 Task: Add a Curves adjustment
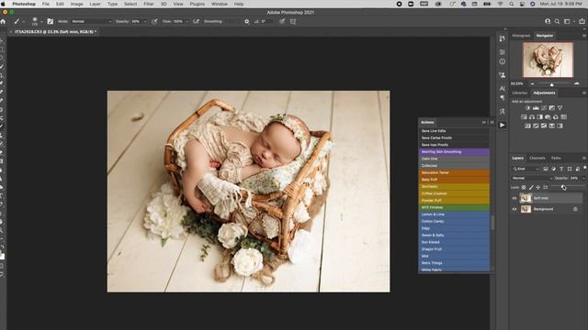[544, 108]
